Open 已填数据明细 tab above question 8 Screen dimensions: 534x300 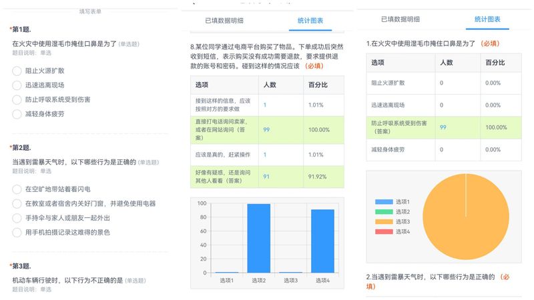(224, 21)
